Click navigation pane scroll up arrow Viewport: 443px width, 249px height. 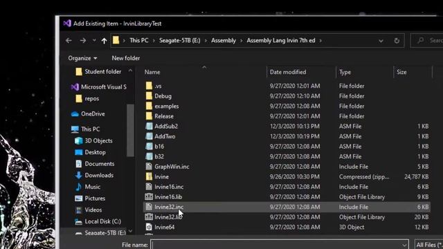point(130,71)
